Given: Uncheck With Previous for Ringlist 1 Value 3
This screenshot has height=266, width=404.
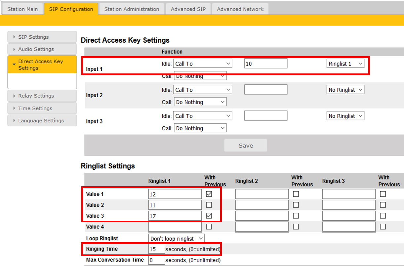Looking at the screenshot, I should [209, 216].
